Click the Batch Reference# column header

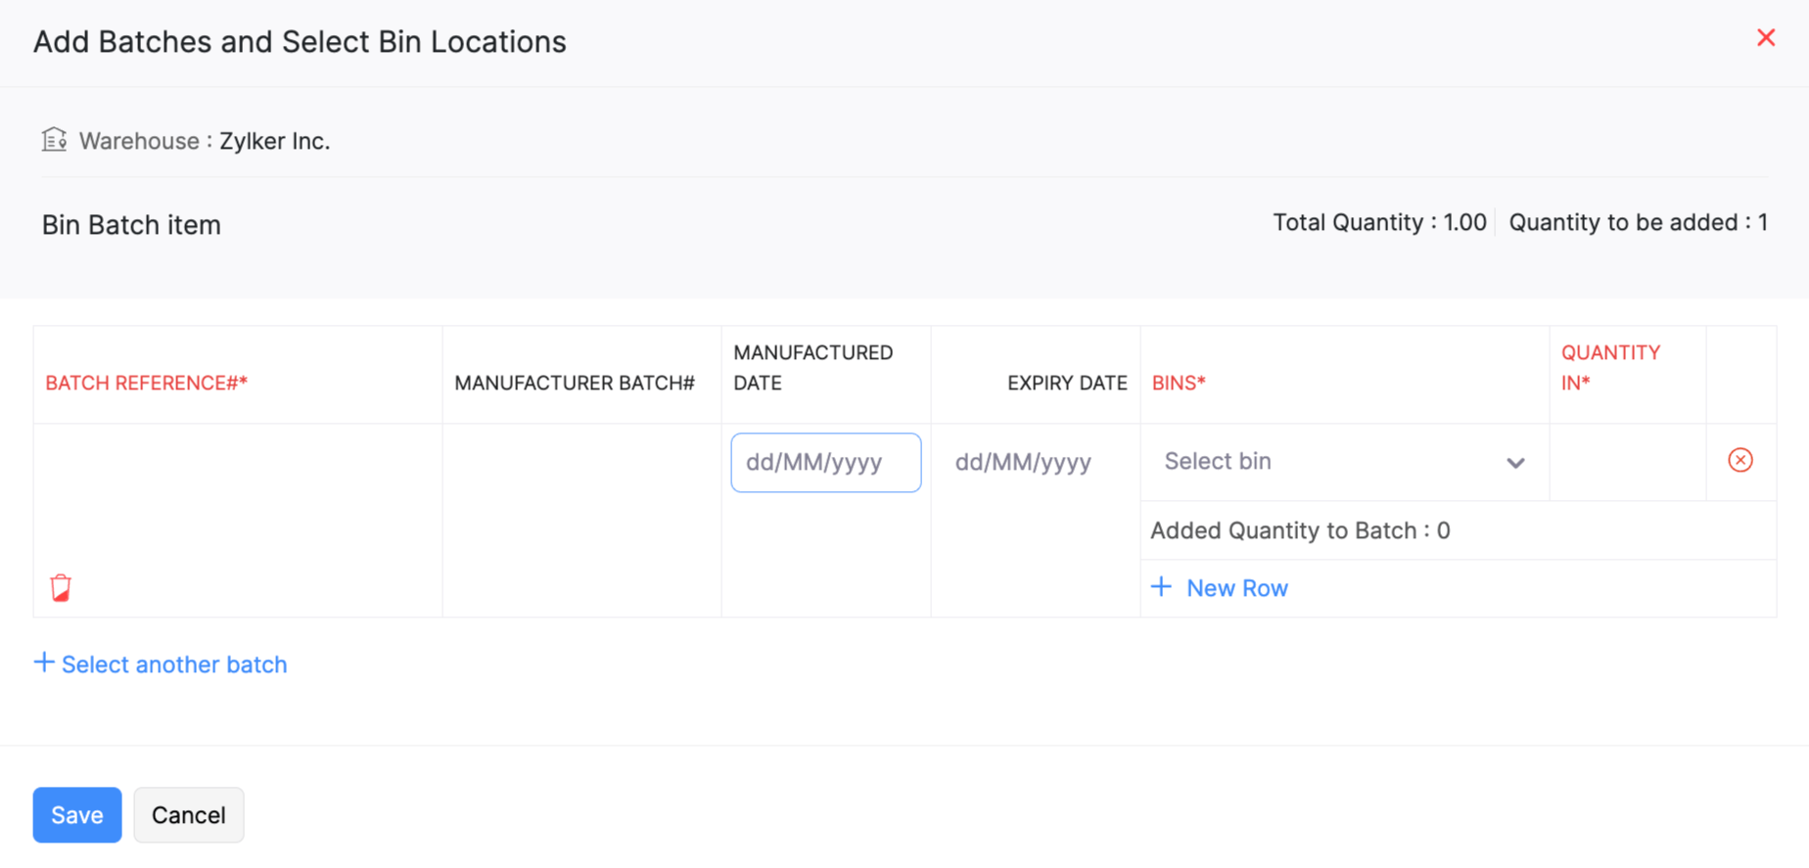pos(146,383)
